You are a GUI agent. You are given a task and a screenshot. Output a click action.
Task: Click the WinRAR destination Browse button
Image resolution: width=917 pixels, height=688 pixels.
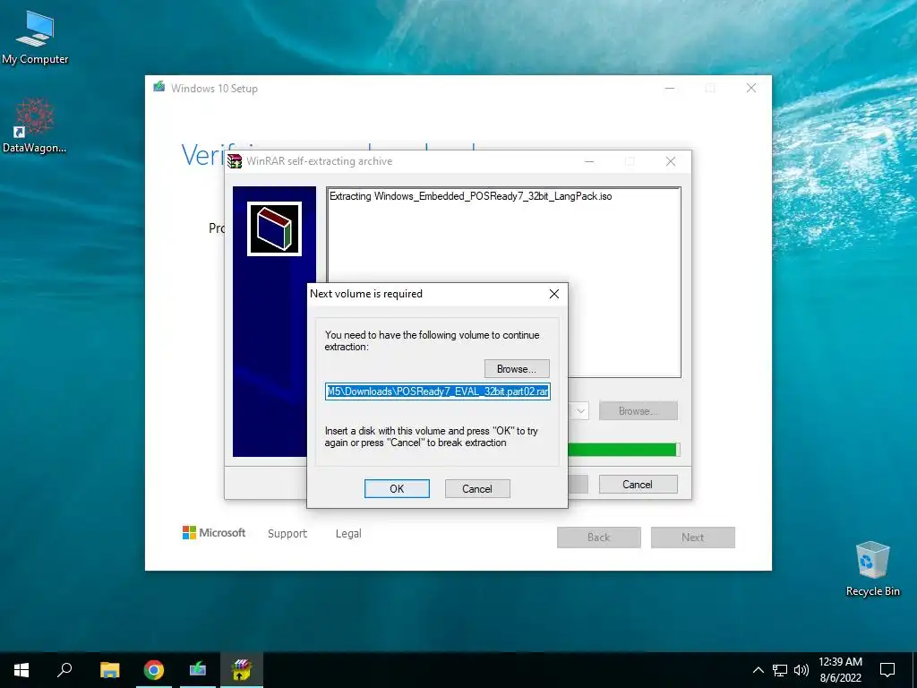638,410
